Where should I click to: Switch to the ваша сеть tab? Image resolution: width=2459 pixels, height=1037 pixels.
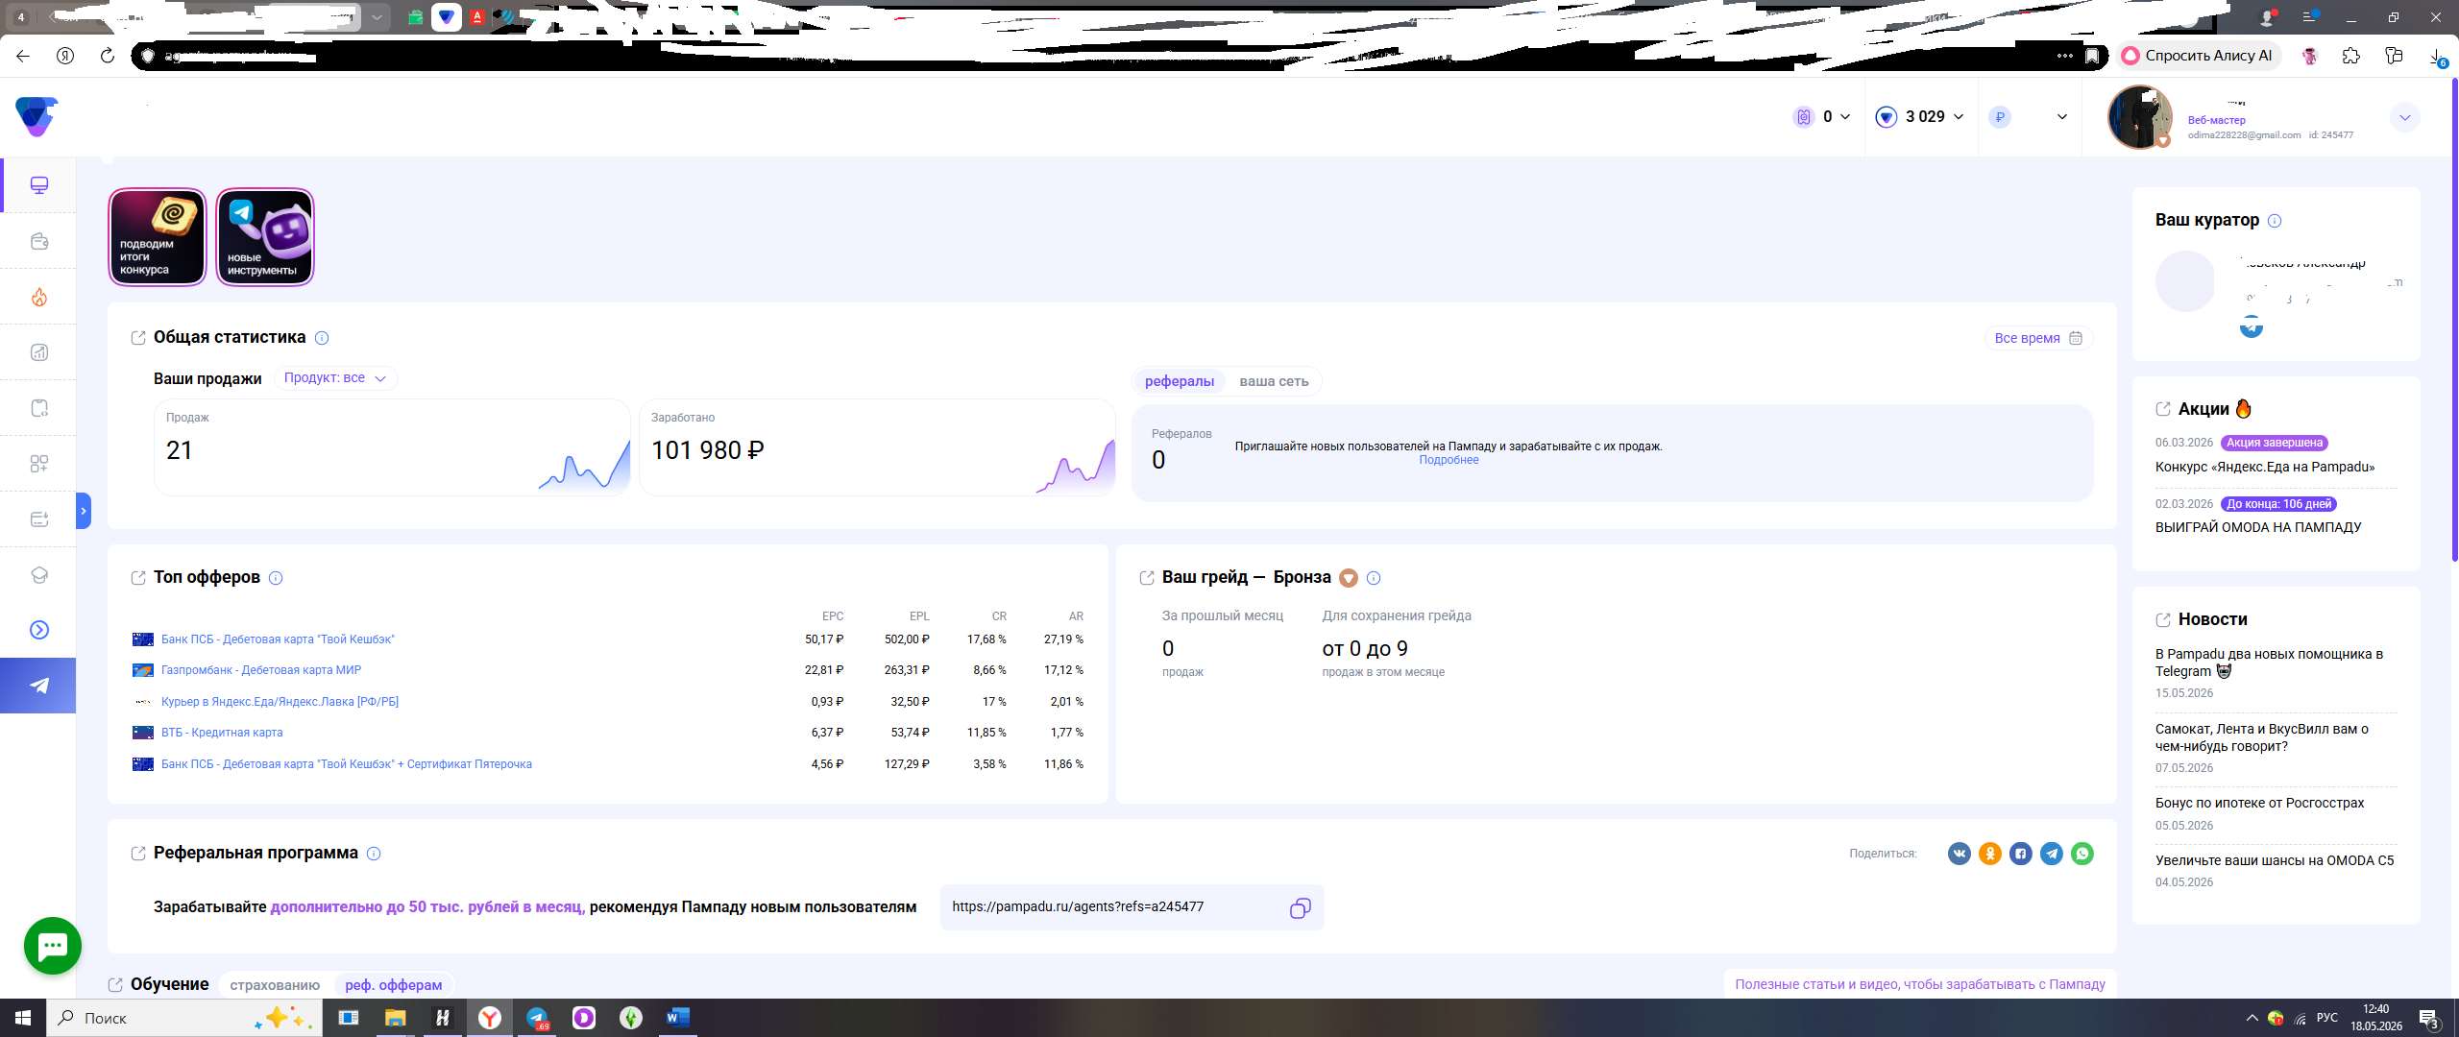(x=1274, y=381)
